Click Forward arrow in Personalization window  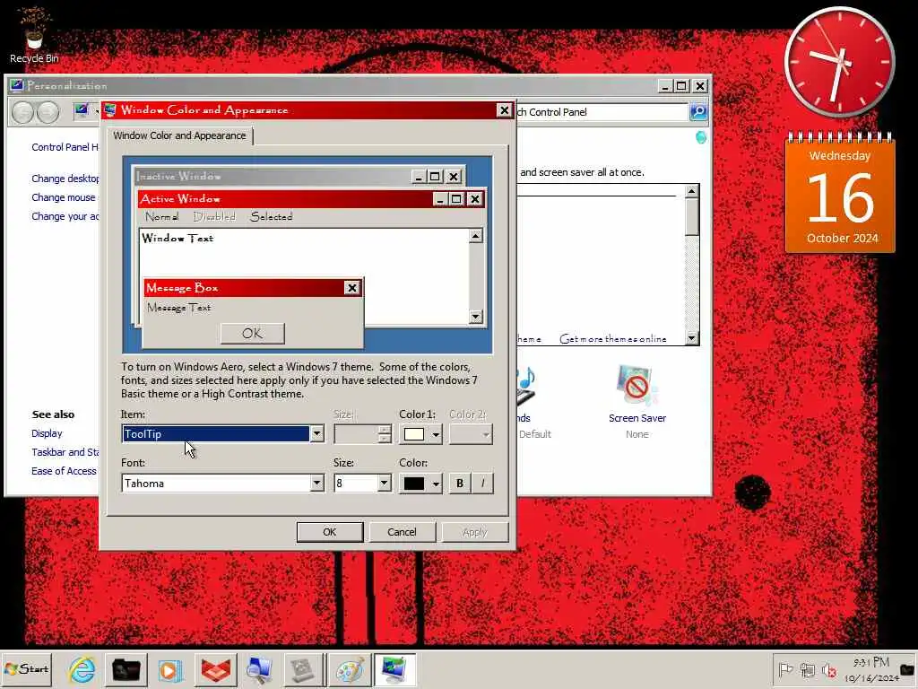(x=48, y=112)
